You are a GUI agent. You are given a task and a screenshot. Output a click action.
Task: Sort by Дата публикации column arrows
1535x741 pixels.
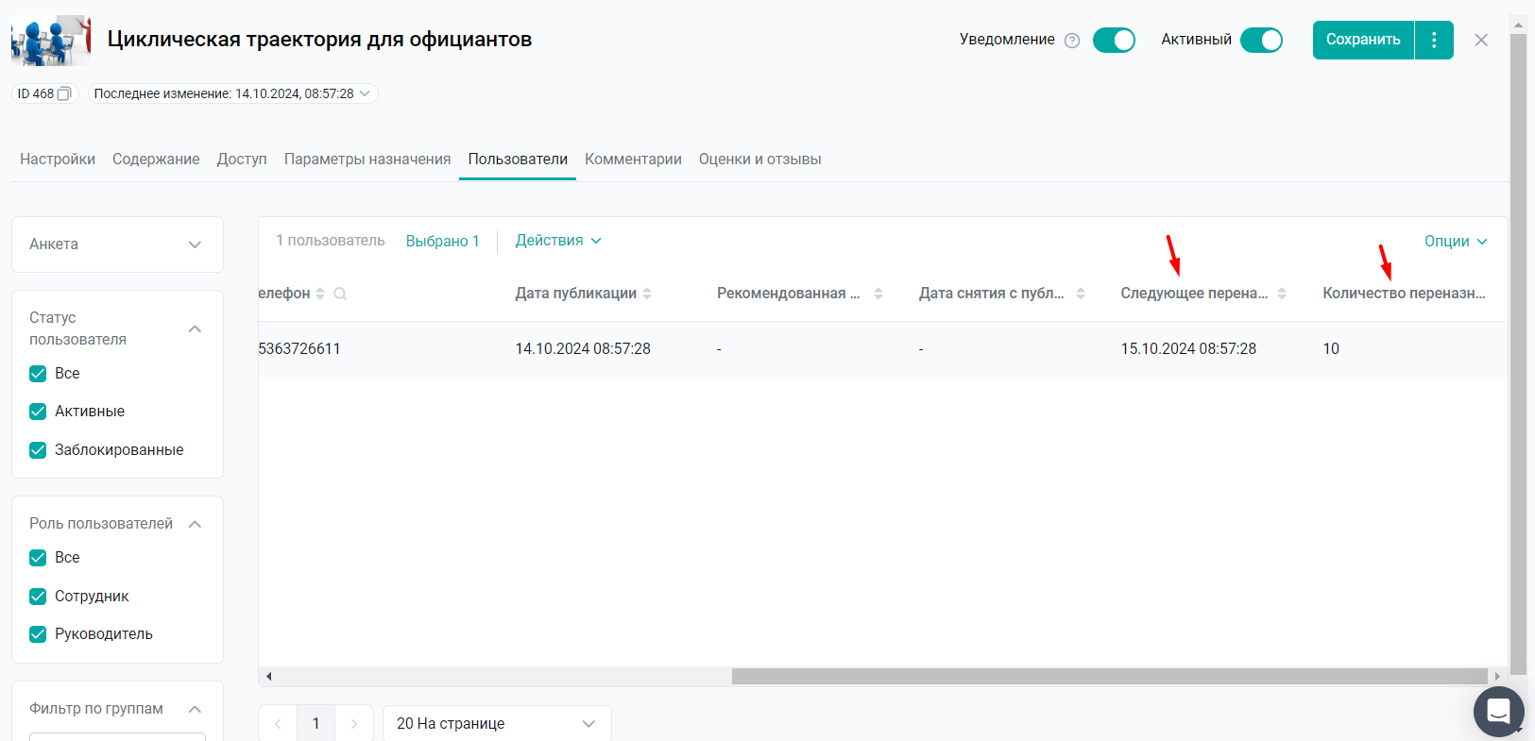pyautogui.click(x=647, y=294)
